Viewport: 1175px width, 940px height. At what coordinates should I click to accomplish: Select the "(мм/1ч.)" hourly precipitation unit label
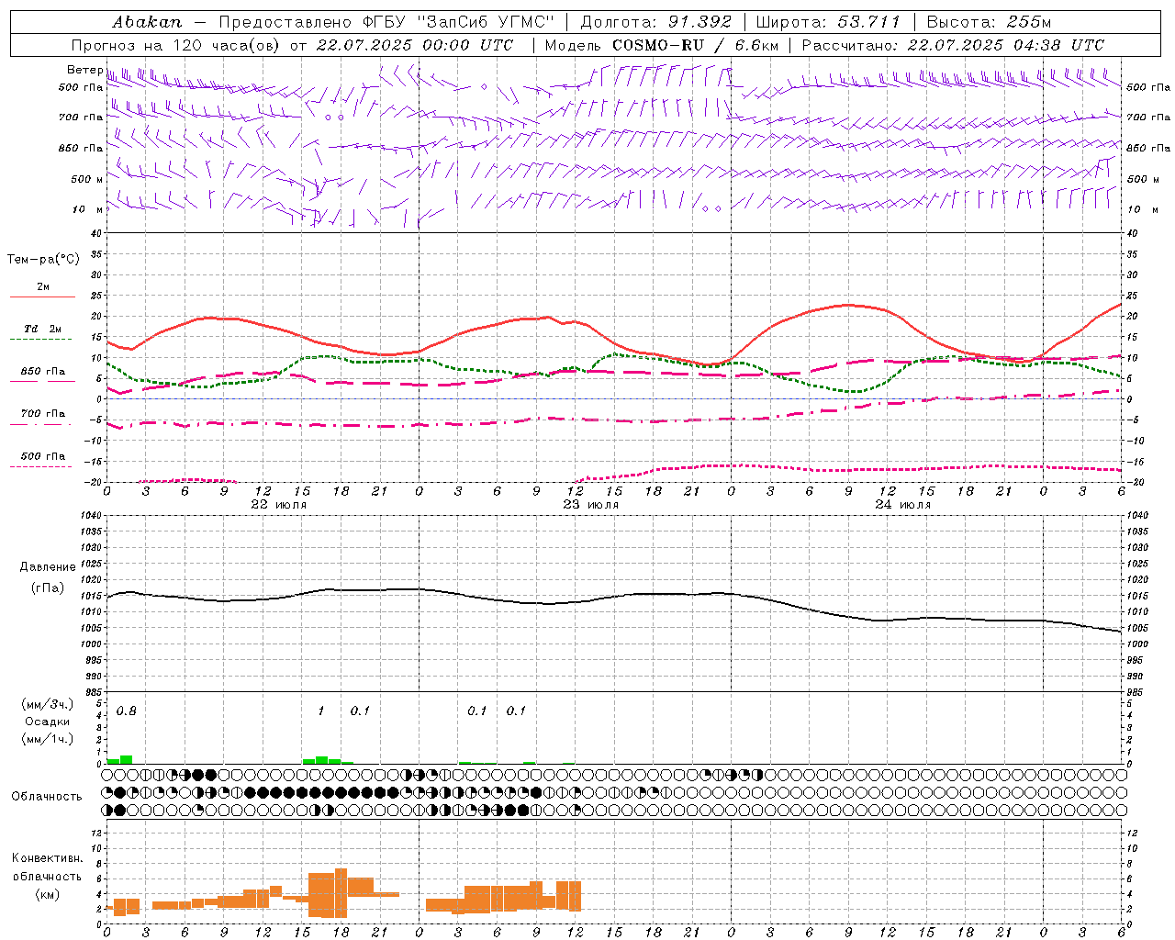(x=48, y=739)
